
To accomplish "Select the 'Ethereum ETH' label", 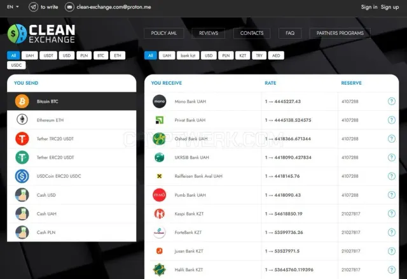I will 50,120.
